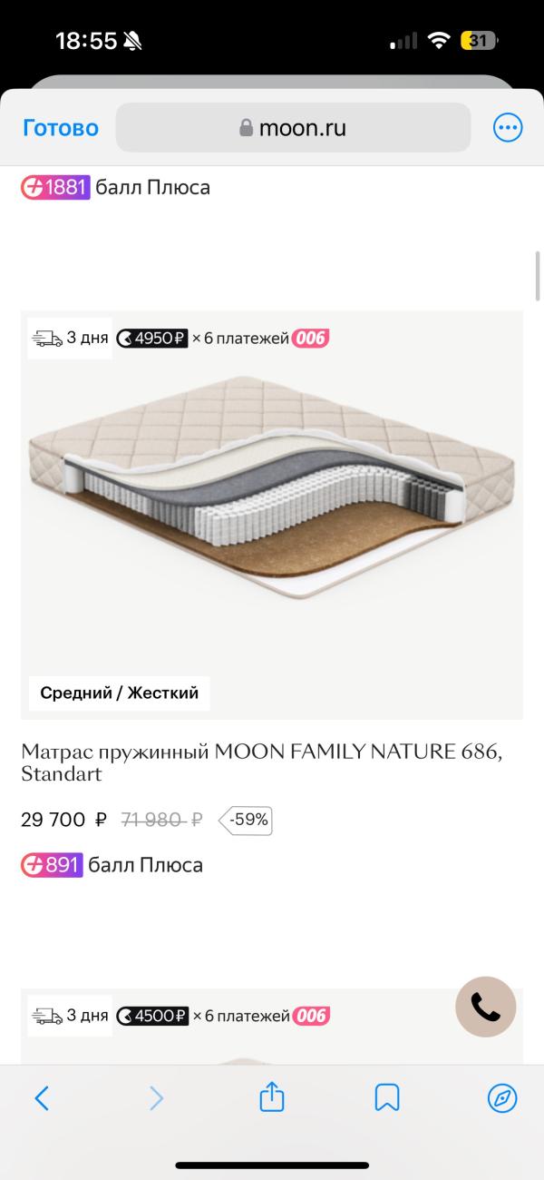Tap the 4950 ₽ installment price badge
This screenshot has width=544, height=1180.
152,339
